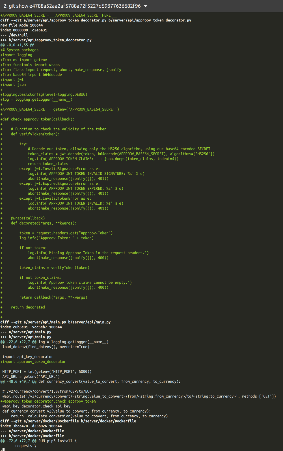Image resolution: width=283 pixels, height=451 pixels.
Task: Click the diff line for server/api/main.py
Action: (x=55, y=322)
